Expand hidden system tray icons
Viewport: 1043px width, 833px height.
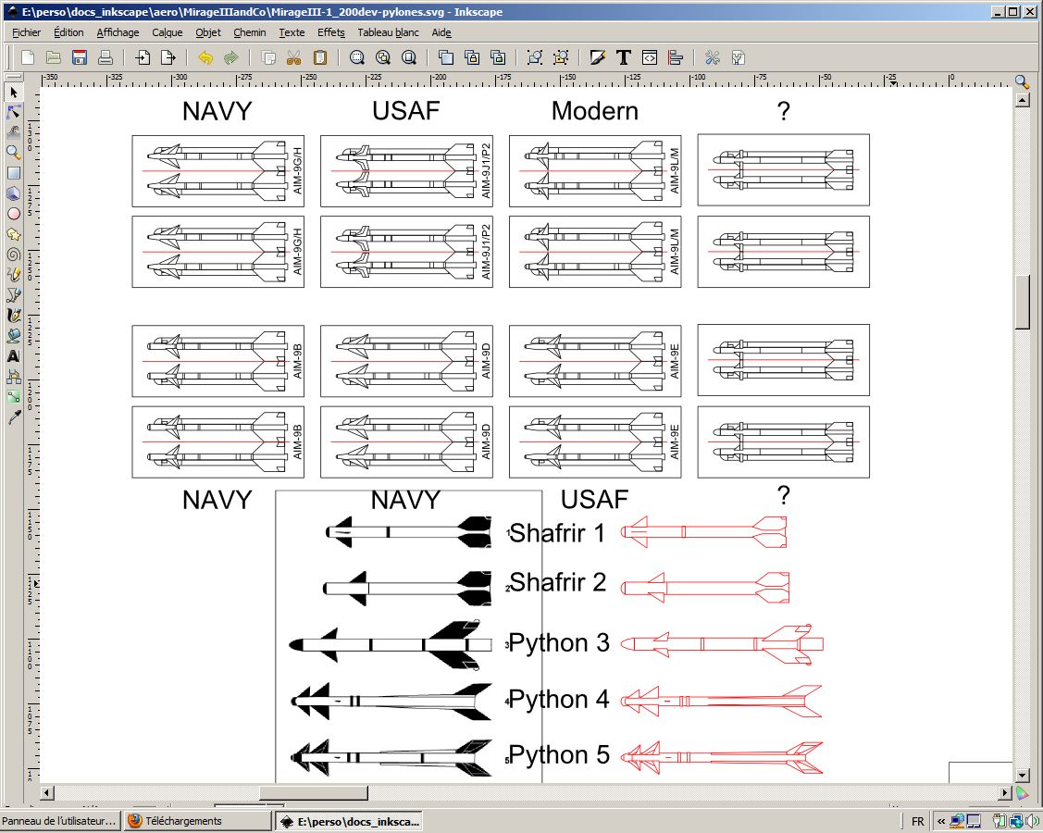point(940,821)
